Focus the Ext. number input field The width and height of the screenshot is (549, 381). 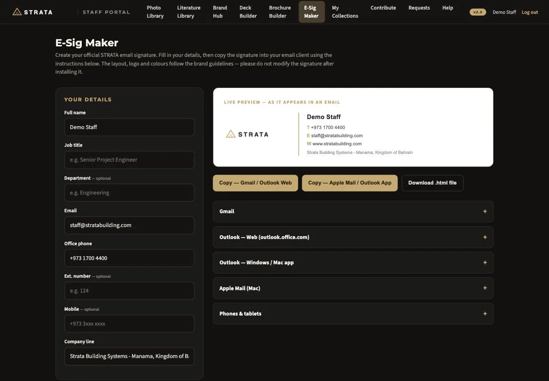tap(129, 291)
